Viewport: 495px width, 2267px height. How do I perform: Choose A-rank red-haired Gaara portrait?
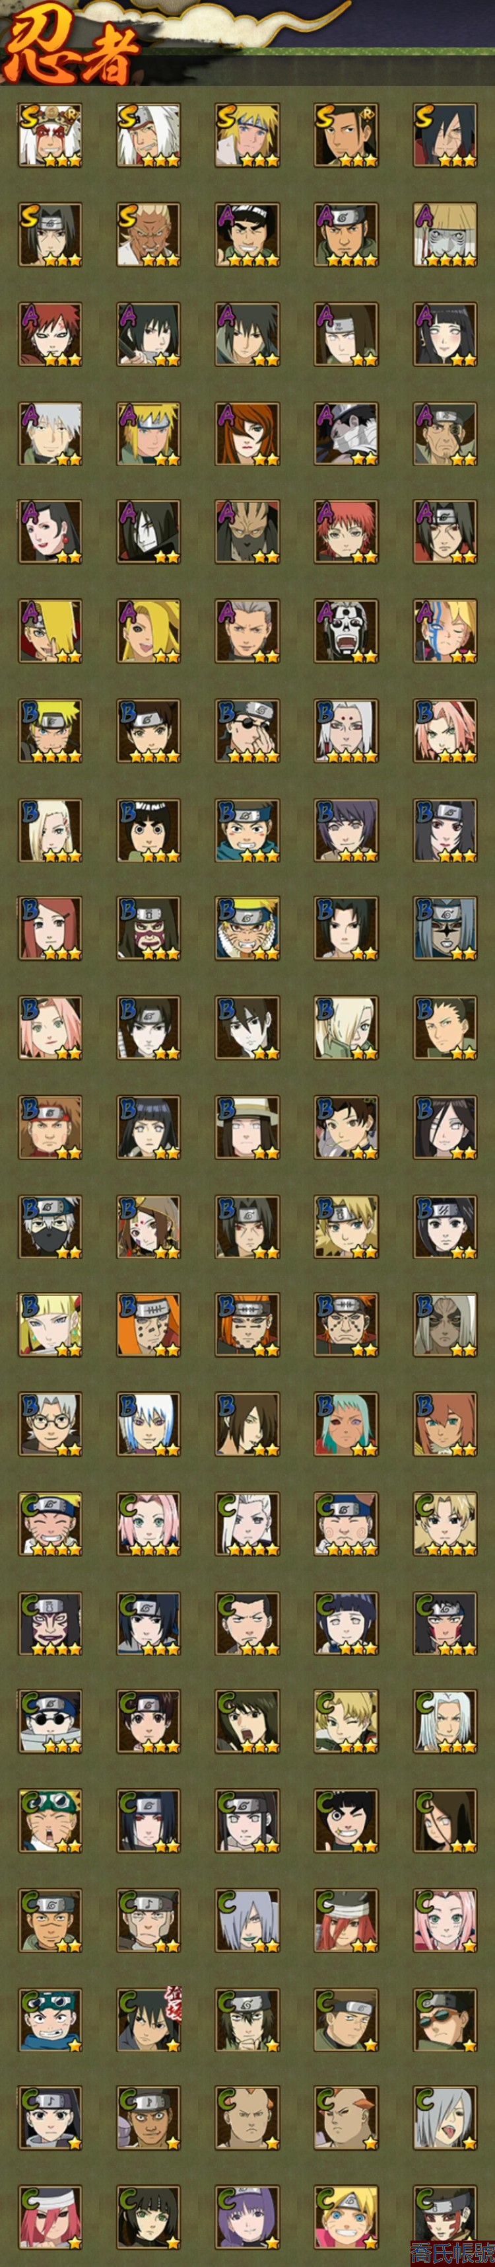pyautogui.click(x=50, y=334)
